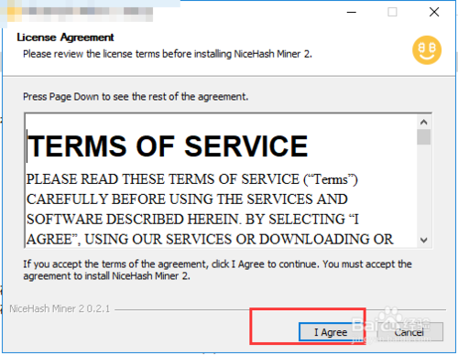Click the TERMS OF SERVICE heading
The image size is (458, 355).
[168, 146]
